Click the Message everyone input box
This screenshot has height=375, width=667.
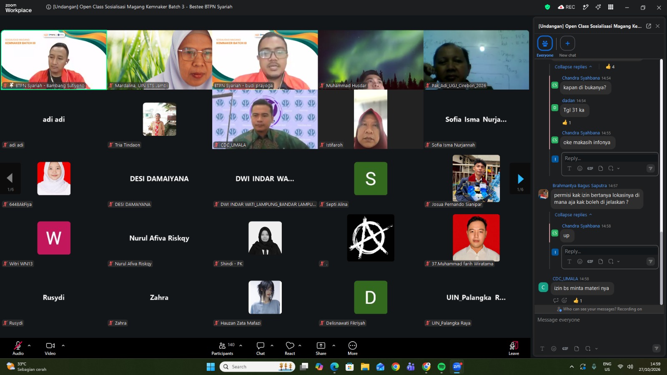click(x=598, y=320)
